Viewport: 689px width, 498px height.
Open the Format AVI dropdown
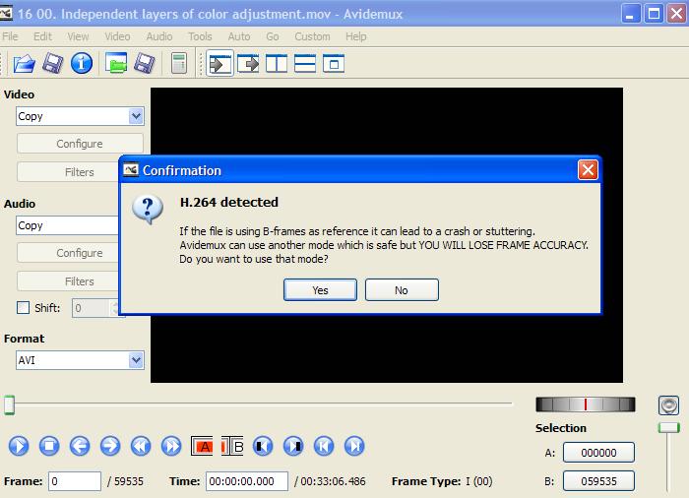(80, 360)
